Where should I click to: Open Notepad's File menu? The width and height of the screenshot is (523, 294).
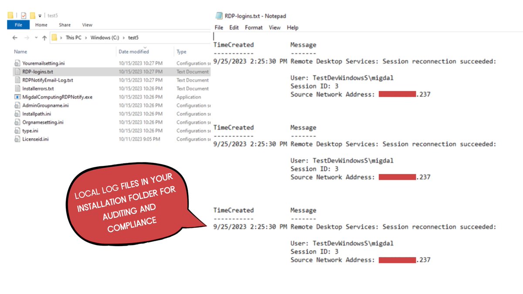(219, 27)
